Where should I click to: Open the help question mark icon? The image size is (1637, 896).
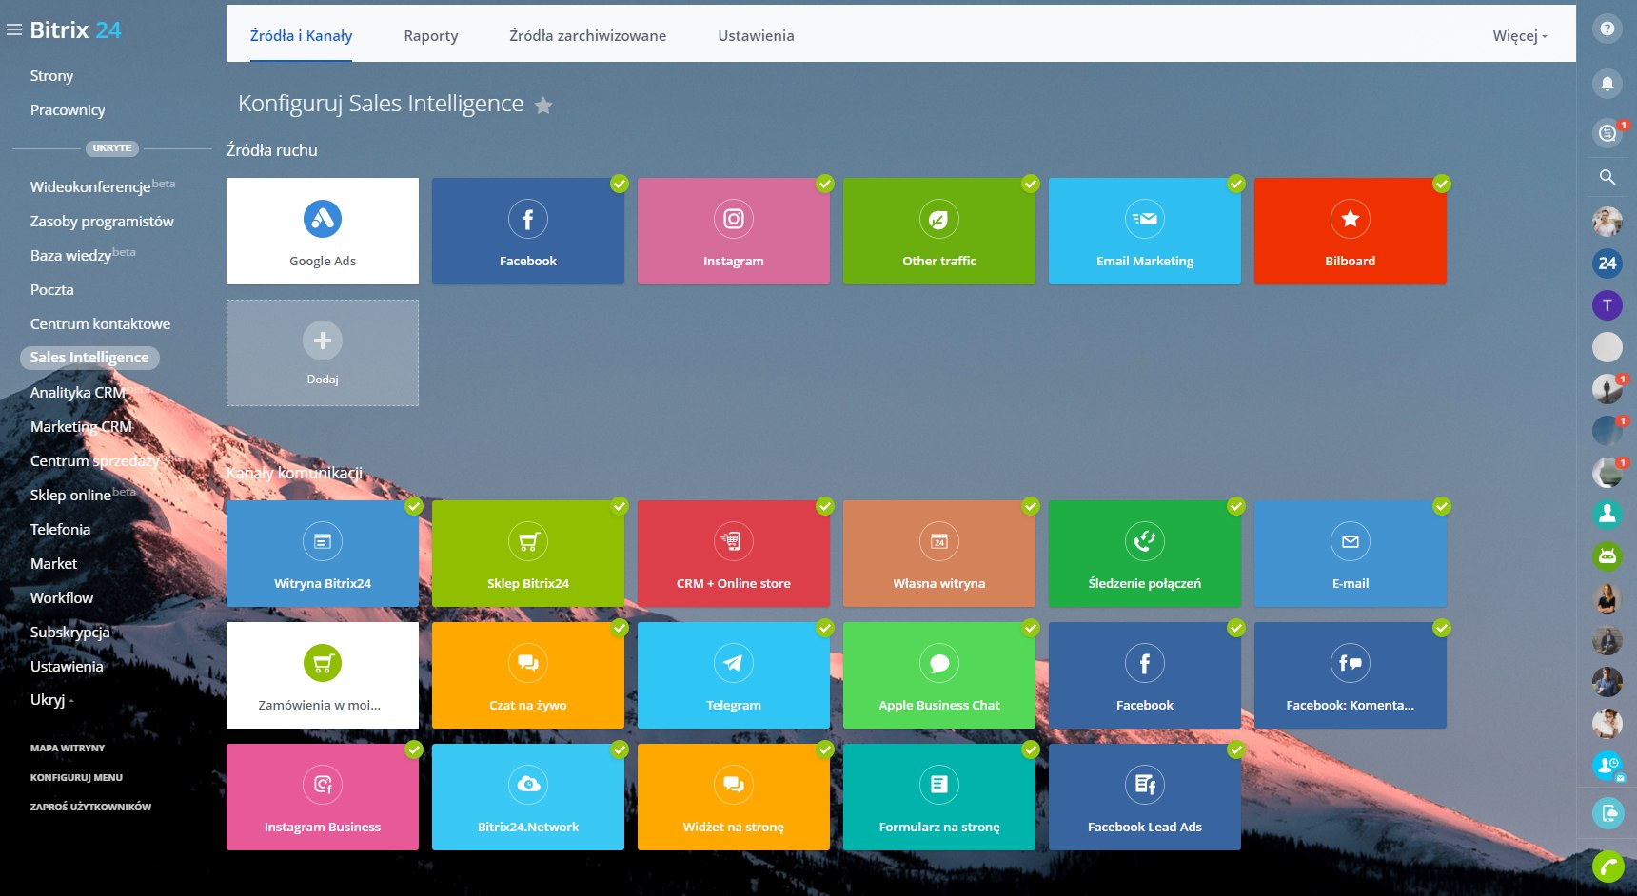tap(1607, 29)
